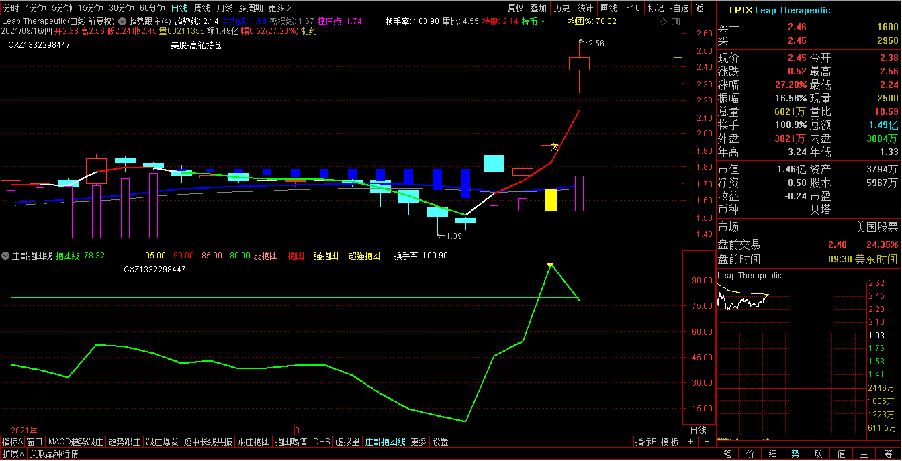
Task: Click the indicator icon before 趋势跟庄(4)
Action: coord(122,21)
